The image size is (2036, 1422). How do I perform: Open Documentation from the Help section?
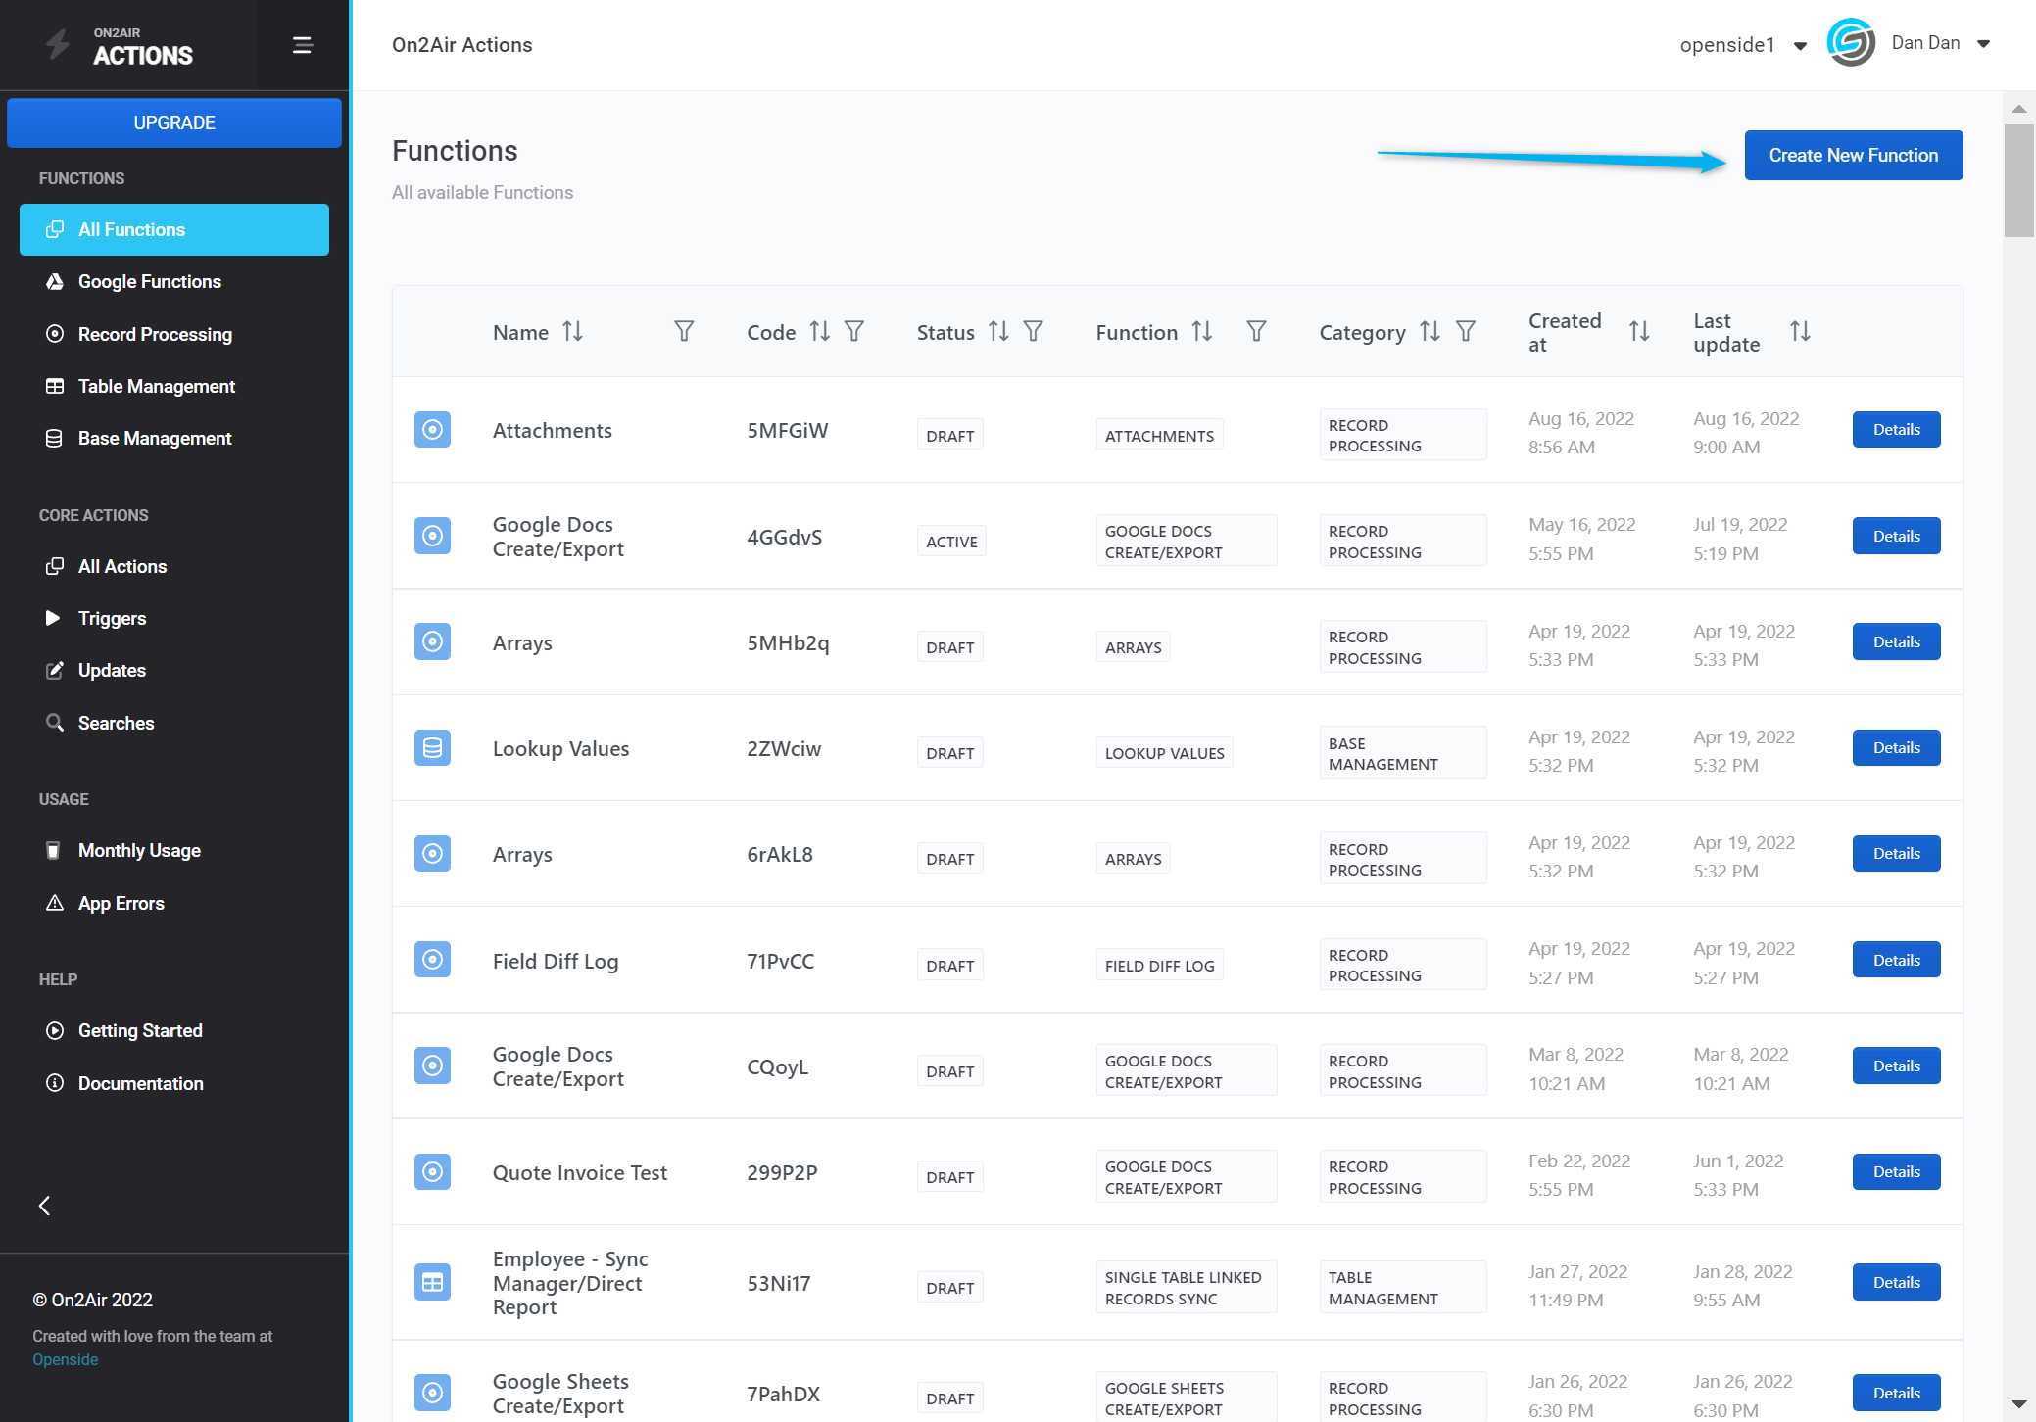click(x=141, y=1083)
